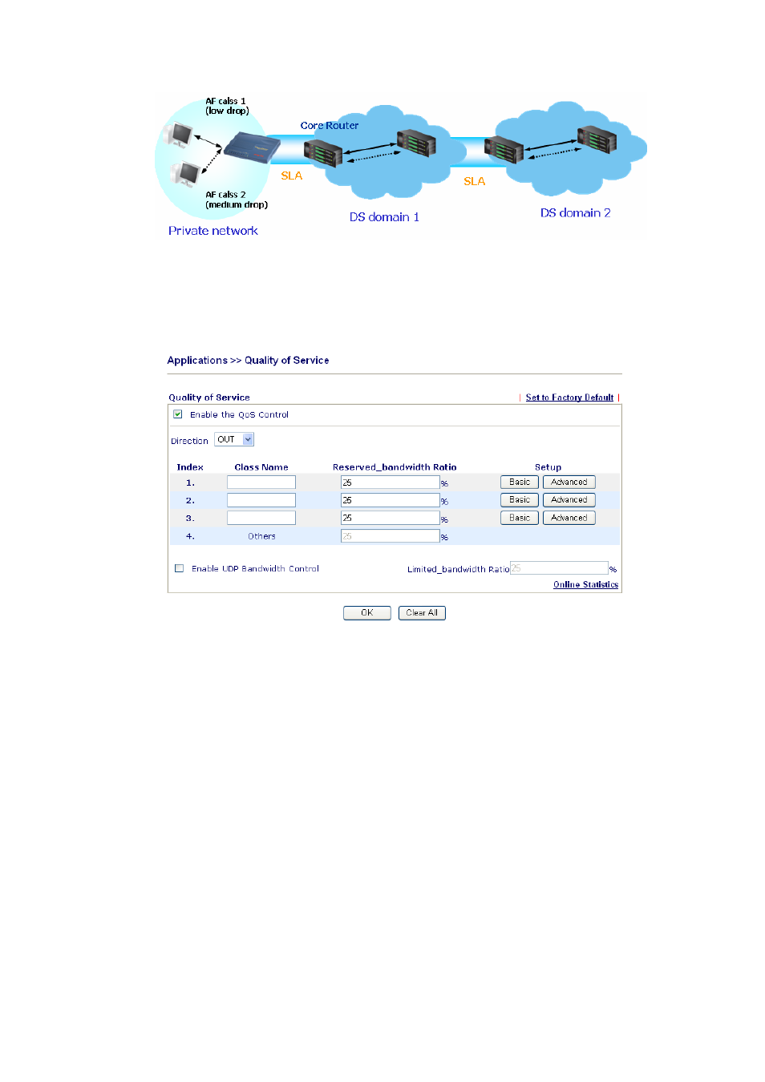Image resolution: width=765 pixels, height=1082 pixels.
Task: Click right server in DS domain 2
Action: click(597, 140)
